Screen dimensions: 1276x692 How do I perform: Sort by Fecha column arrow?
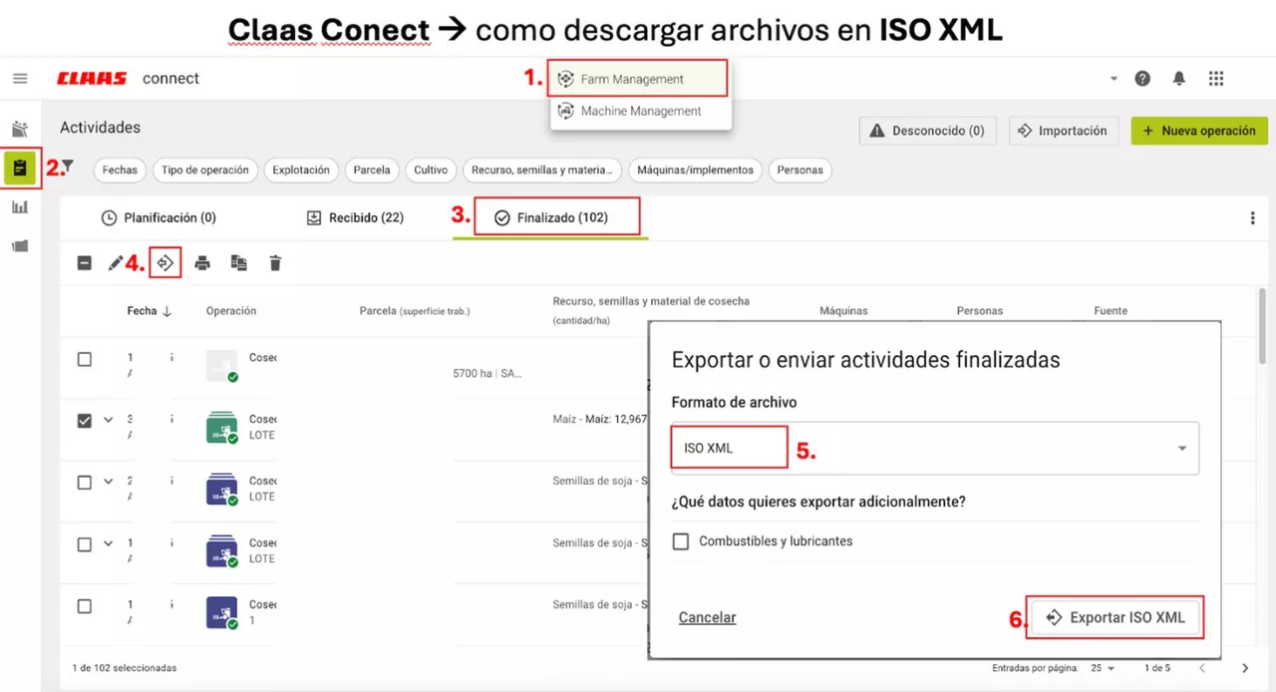coord(166,311)
